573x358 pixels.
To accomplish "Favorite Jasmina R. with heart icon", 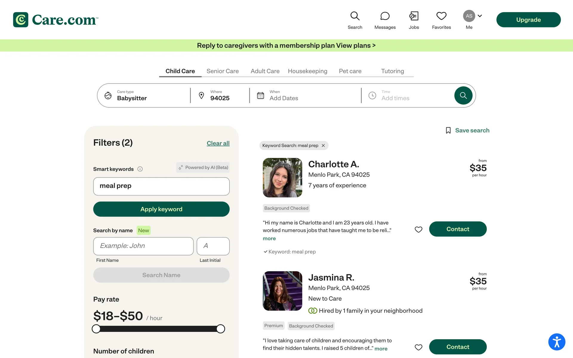I will coord(418,347).
